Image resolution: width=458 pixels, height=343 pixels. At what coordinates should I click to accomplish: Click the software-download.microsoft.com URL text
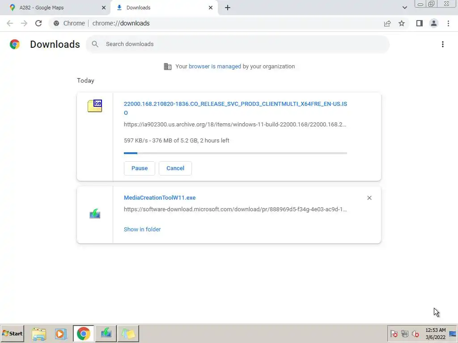[235, 209]
